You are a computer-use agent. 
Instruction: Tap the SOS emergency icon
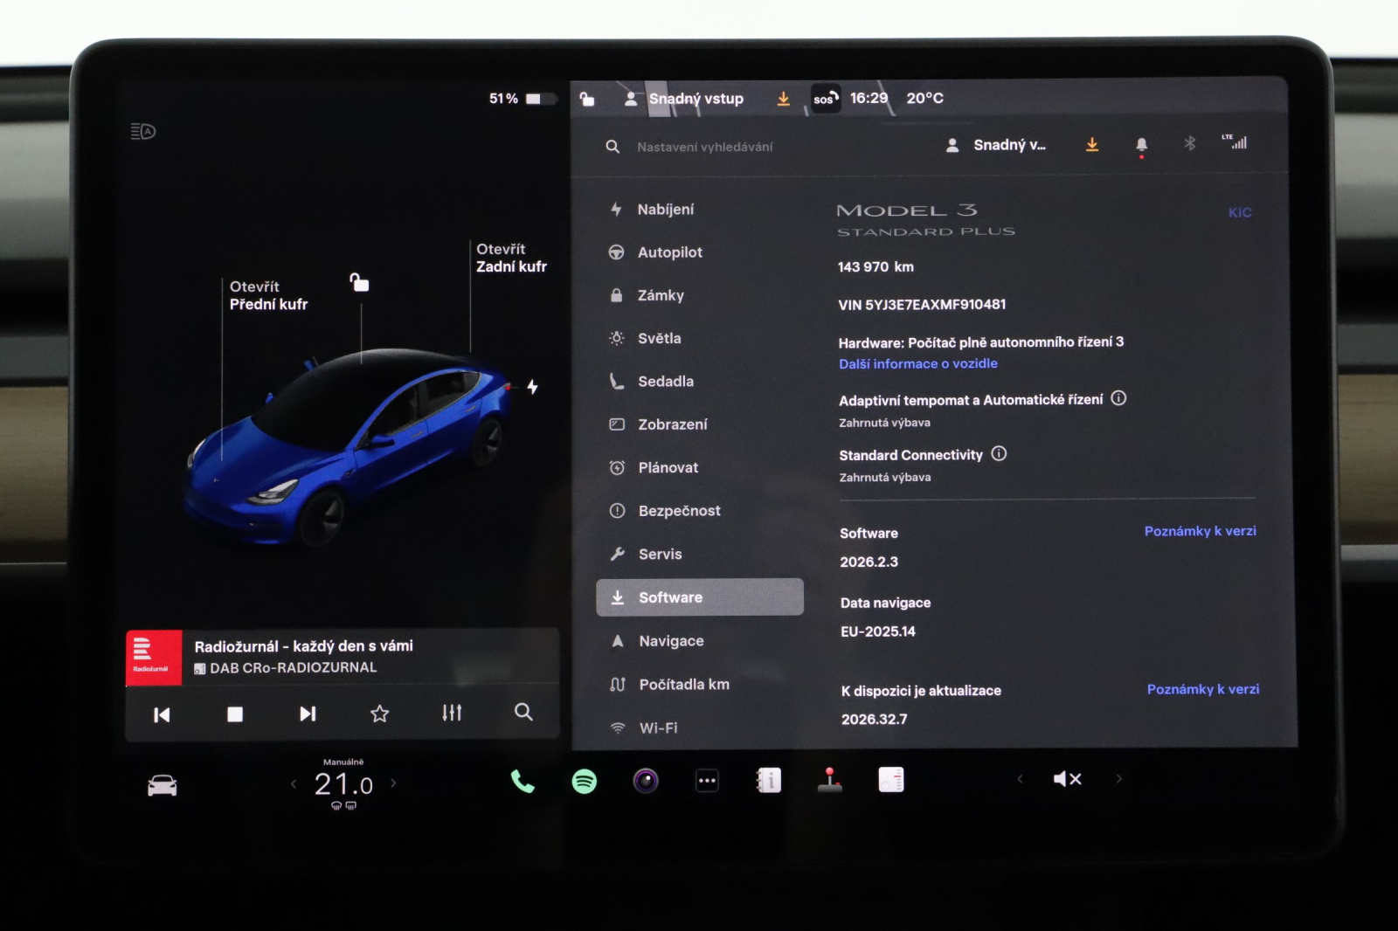[826, 99]
